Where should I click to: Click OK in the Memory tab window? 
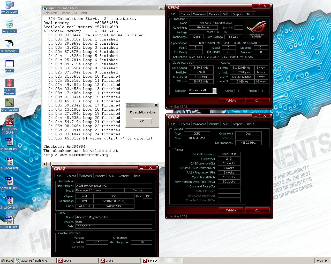pos(257,210)
